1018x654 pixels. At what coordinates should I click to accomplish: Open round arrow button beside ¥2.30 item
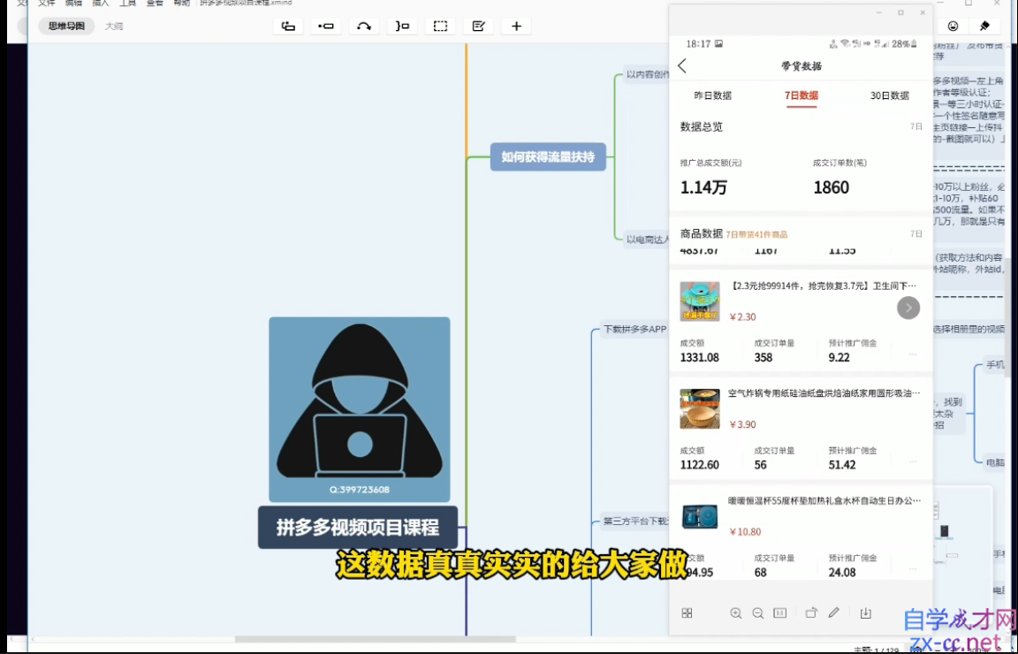pos(908,308)
